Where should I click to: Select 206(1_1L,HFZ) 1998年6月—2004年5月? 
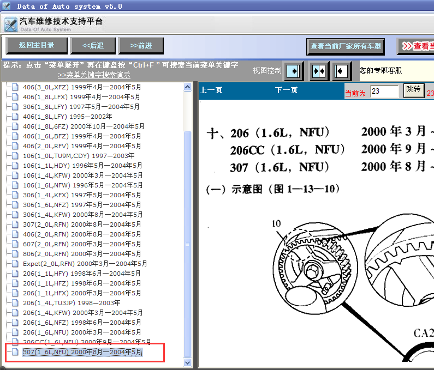click(82, 283)
